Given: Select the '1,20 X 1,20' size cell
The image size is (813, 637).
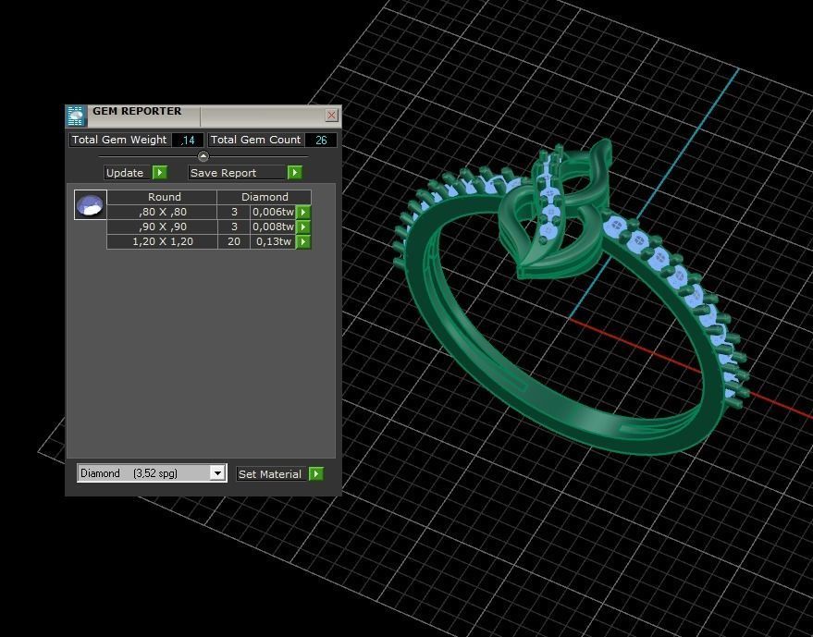Looking at the screenshot, I should [x=162, y=241].
